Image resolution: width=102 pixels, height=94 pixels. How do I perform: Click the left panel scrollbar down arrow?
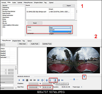[x=16, y=88]
